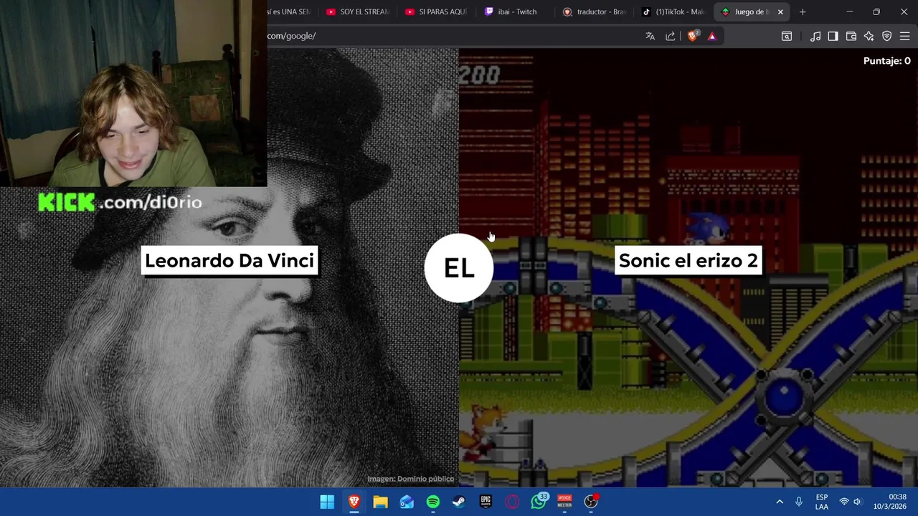This screenshot has height=516, width=918.
Task: Open File Explorer from taskbar
Action: (380, 502)
